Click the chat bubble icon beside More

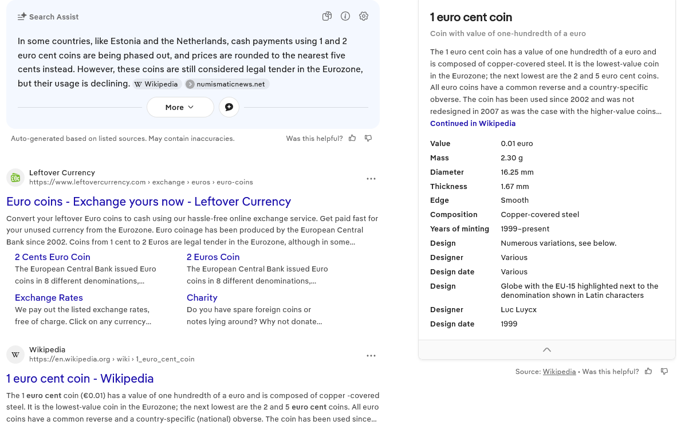(x=229, y=107)
